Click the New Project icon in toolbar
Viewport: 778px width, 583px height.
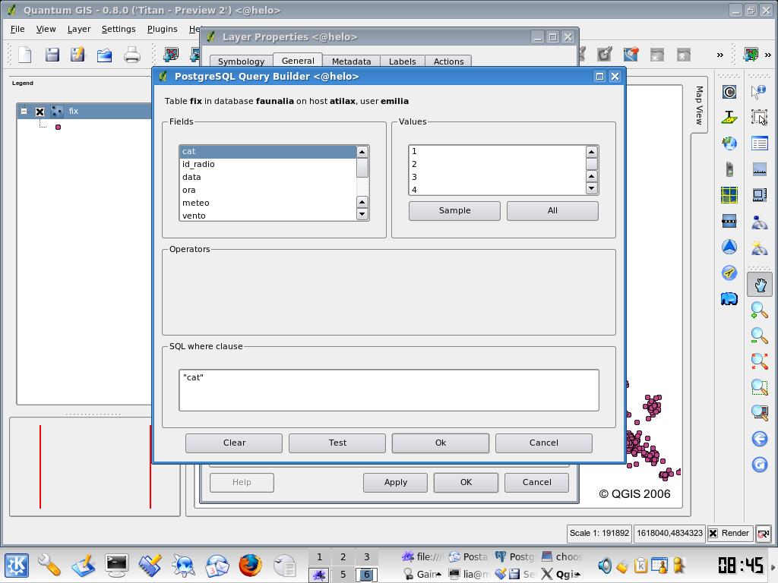click(25, 55)
